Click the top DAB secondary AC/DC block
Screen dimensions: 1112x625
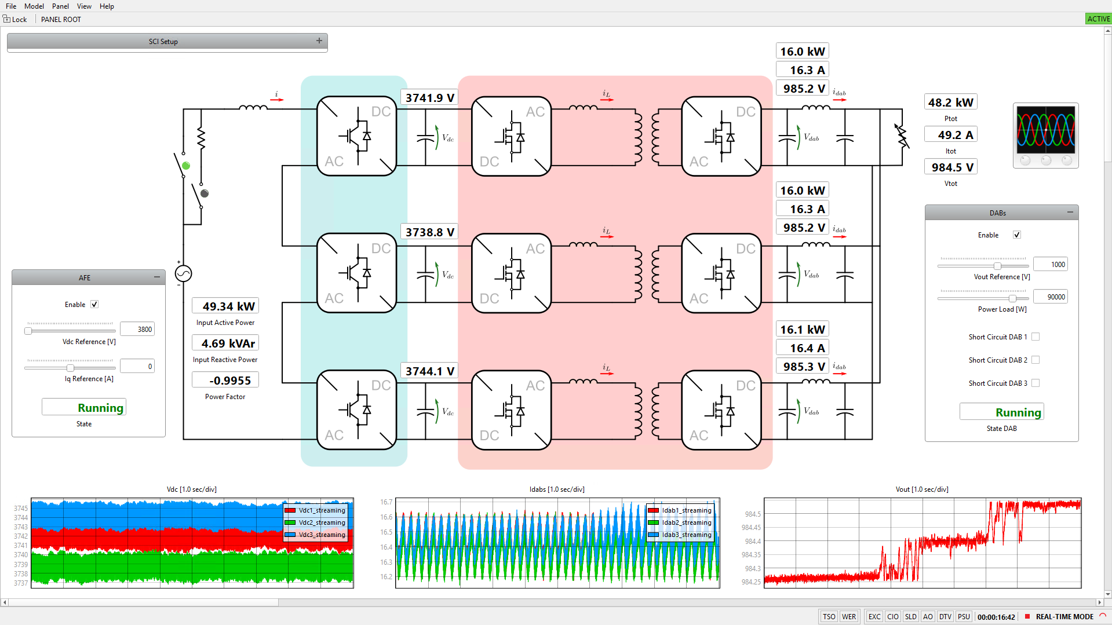tap(721, 136)
